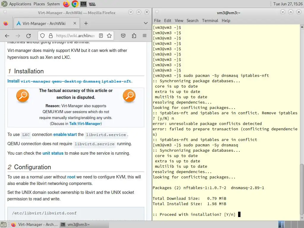Bookmark this page with star
The image size is (304, 228).
point(109,36)
